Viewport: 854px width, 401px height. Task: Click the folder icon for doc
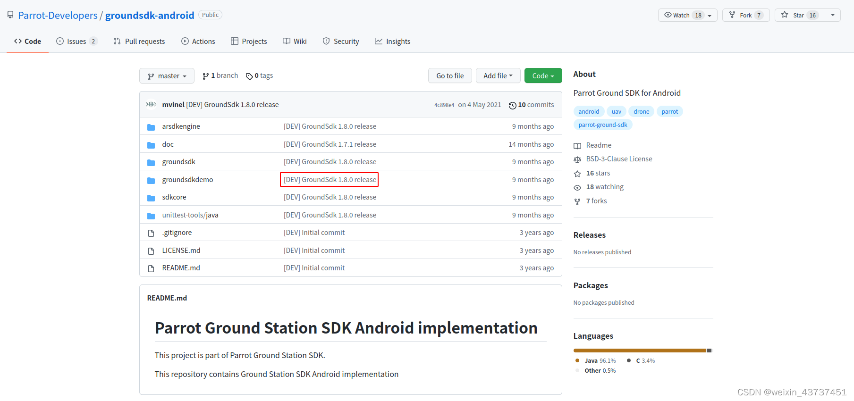151,145
